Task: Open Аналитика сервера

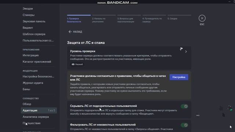Action: pos(36,117)
